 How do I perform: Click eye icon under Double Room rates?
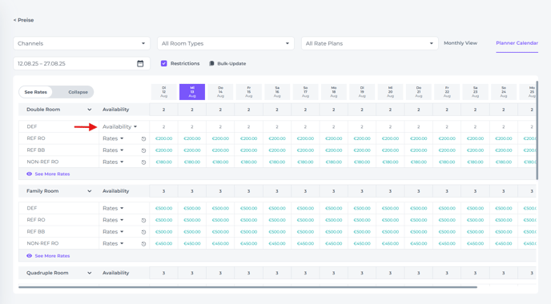(x=29, y=174)
